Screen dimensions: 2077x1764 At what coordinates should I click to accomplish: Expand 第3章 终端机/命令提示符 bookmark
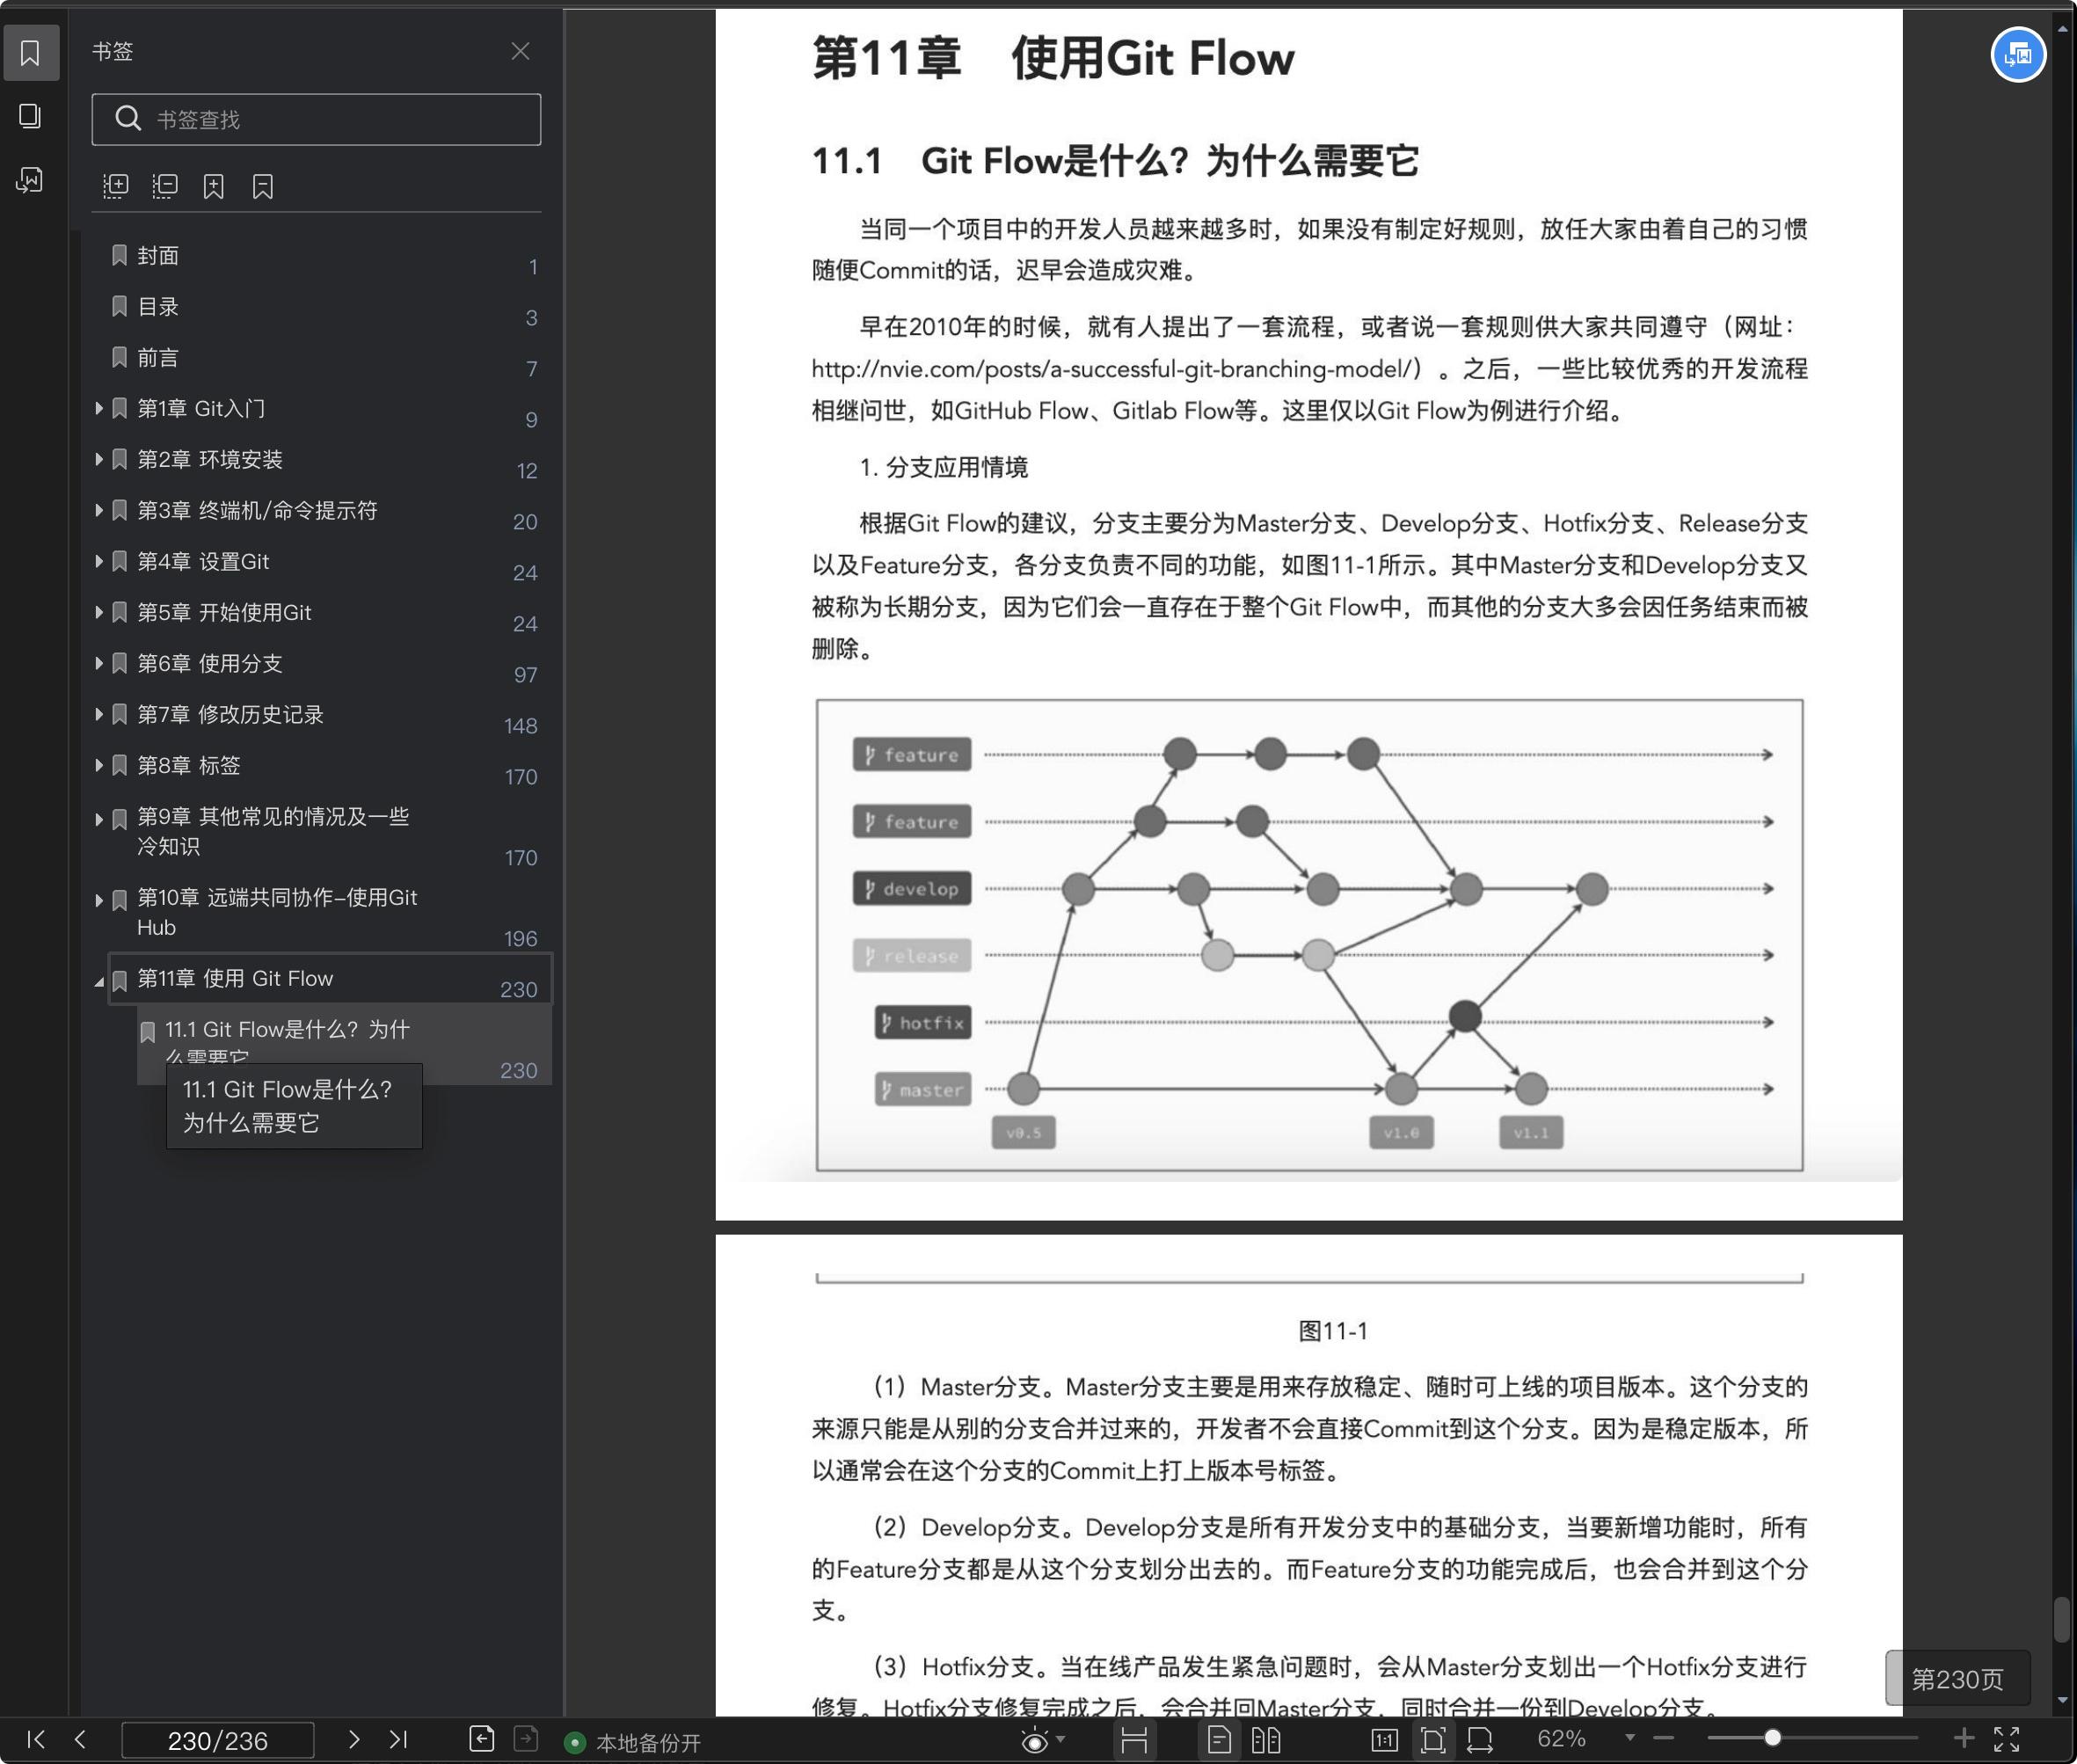(x=99, y=510)
